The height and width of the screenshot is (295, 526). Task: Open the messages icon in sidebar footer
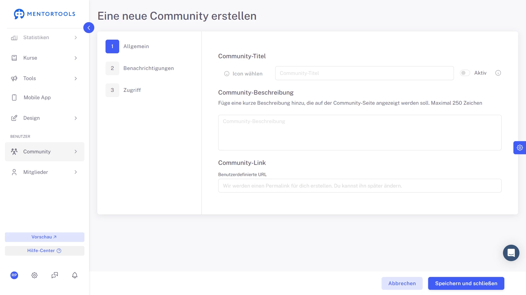tap(55, 275)
